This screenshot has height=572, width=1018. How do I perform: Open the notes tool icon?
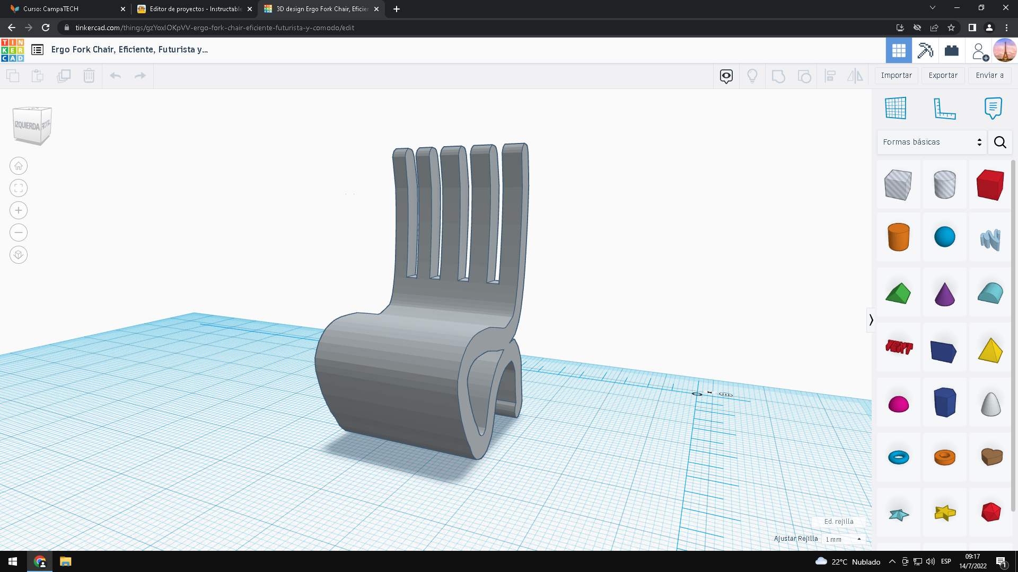(x=993, y=108)
